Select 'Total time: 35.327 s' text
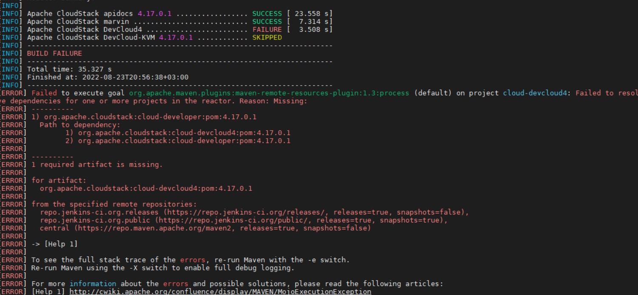This screenshot has height=295, width=638. [68, 69]
